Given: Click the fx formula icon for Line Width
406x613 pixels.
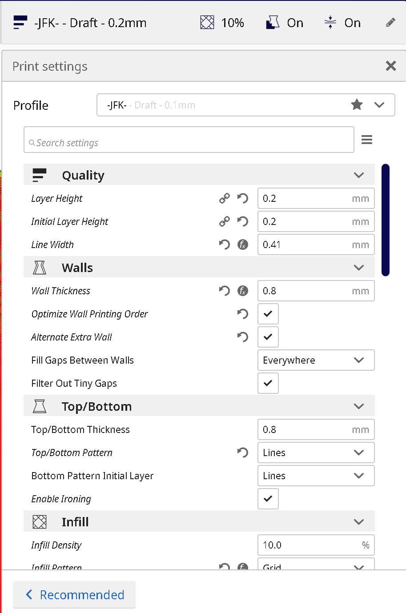Looking at the screenshot, I should click(243, 244).
